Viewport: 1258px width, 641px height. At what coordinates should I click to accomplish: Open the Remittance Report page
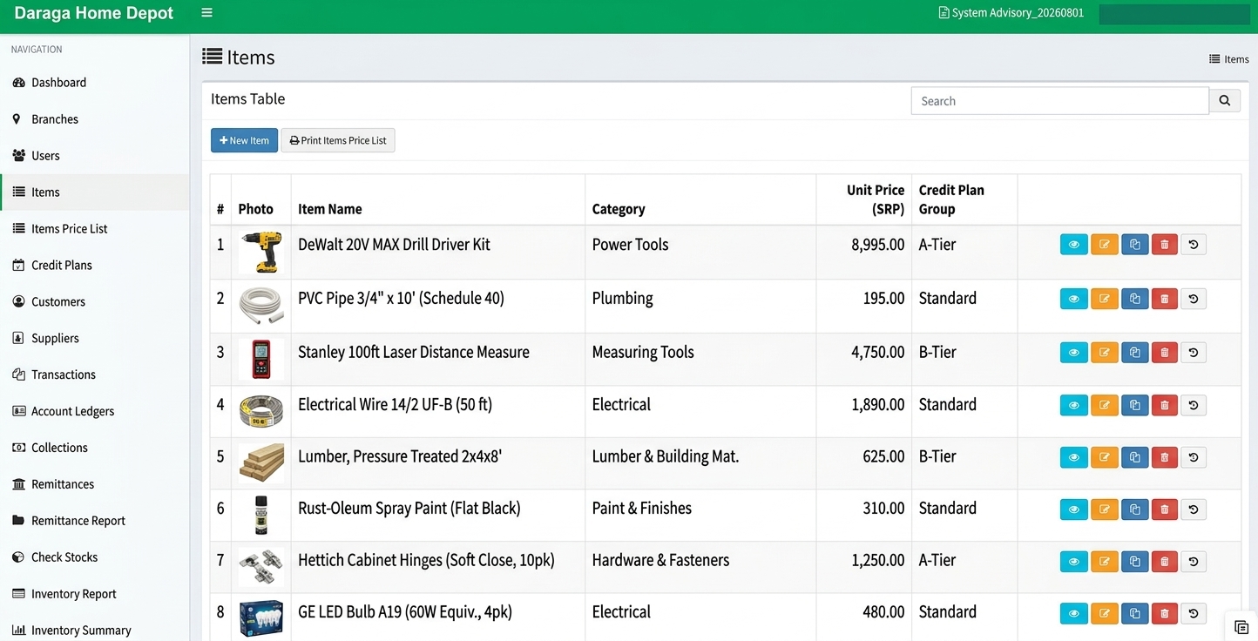click(x=94, y=521)
